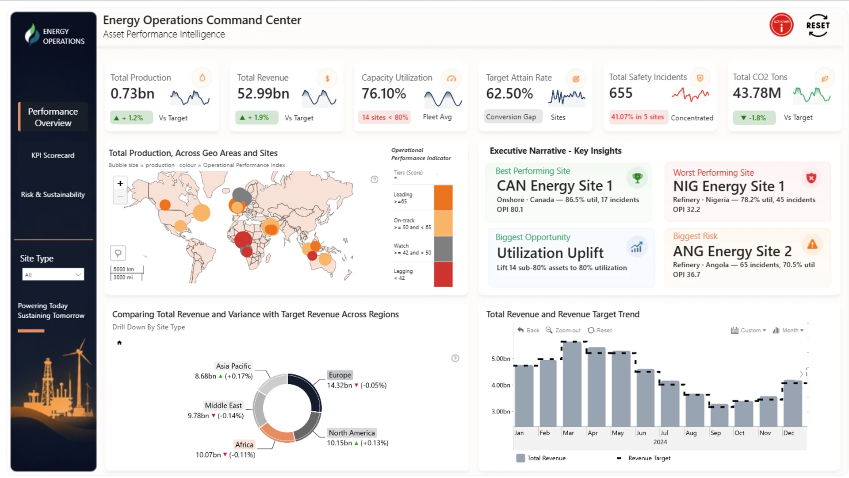The height and width of the screenshot is (478, 849).
Task: Click Zoom-out on revenue trend chart
Action: tap(563, 330)
